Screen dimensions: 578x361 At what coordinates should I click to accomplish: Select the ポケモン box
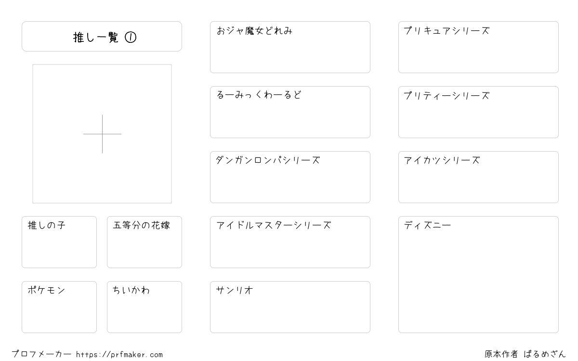coord(59,307)
